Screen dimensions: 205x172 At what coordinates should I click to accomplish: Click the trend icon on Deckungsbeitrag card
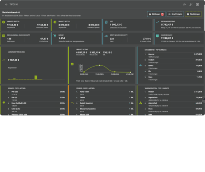[x=158, y=22]
